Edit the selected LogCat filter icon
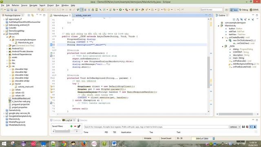Screen dimensions: 261x147 [x=79, y=126]
